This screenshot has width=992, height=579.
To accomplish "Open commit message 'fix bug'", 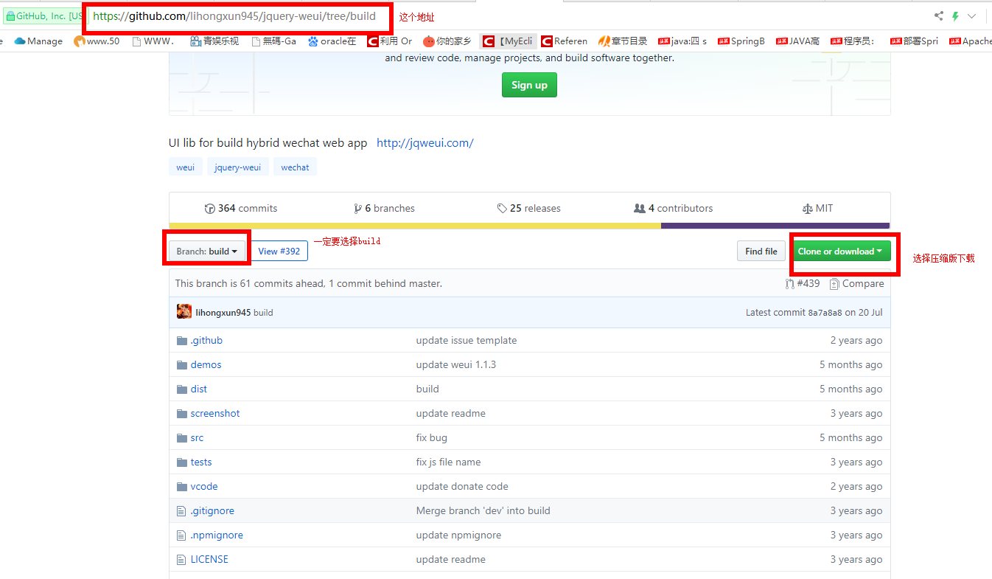I will pyautogui.click(x=432, y=438).
